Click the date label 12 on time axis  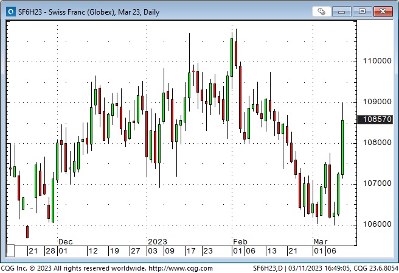click(x=93, y=251)
